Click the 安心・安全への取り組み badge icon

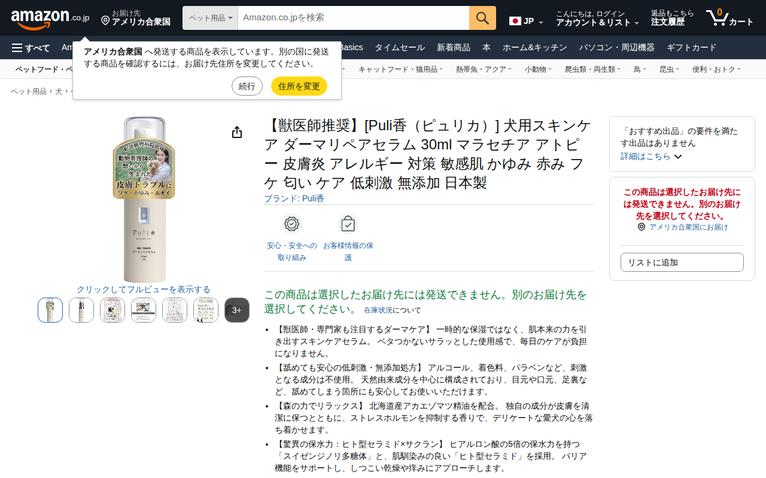(291, 224)
